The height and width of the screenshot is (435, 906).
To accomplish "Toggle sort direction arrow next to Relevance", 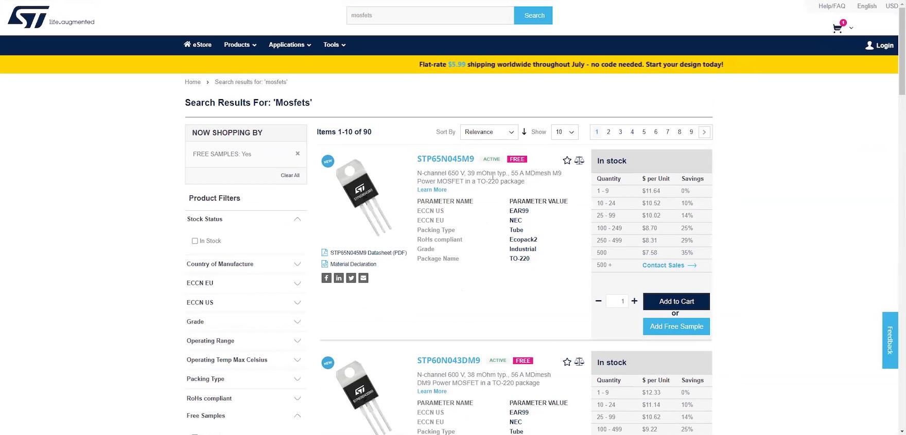I will (x=524, y=132).
